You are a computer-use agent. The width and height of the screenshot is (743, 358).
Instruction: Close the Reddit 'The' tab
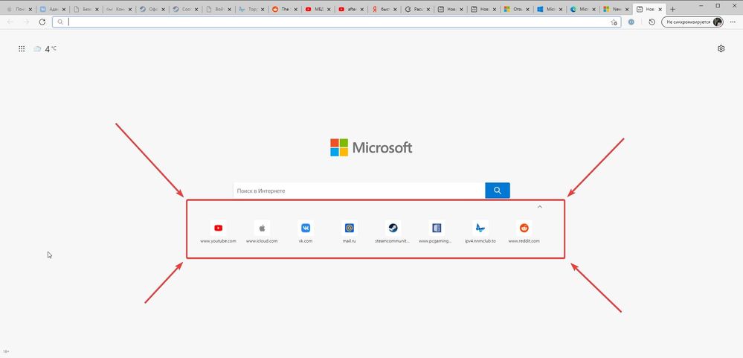(296, 9)
